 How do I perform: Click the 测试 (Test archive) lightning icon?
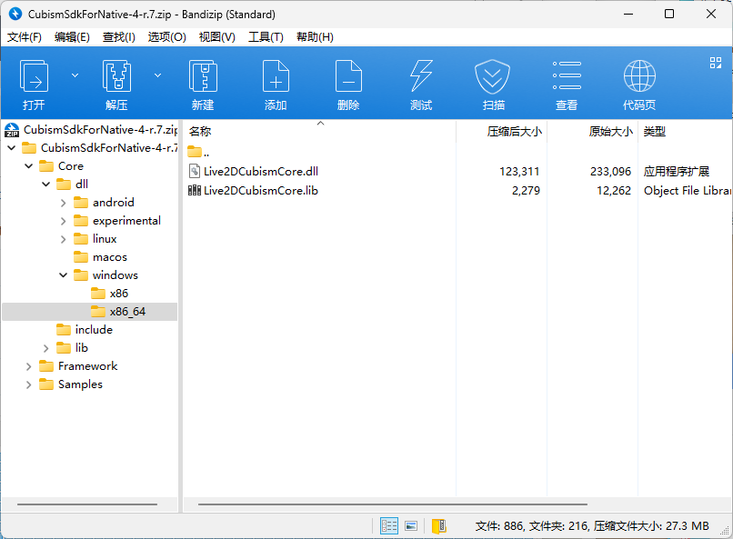tap(421, 77)
